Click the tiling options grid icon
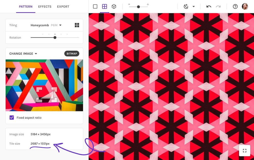Screen dimensions: 254x160 tap(77, 25)
